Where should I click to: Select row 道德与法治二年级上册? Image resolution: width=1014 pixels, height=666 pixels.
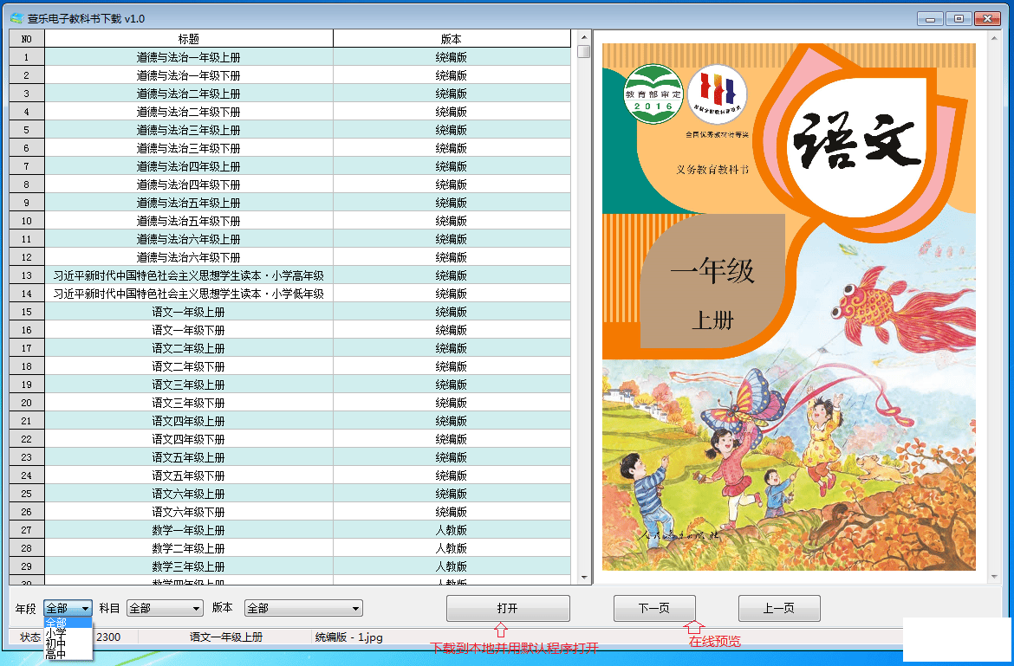point(289,93)
